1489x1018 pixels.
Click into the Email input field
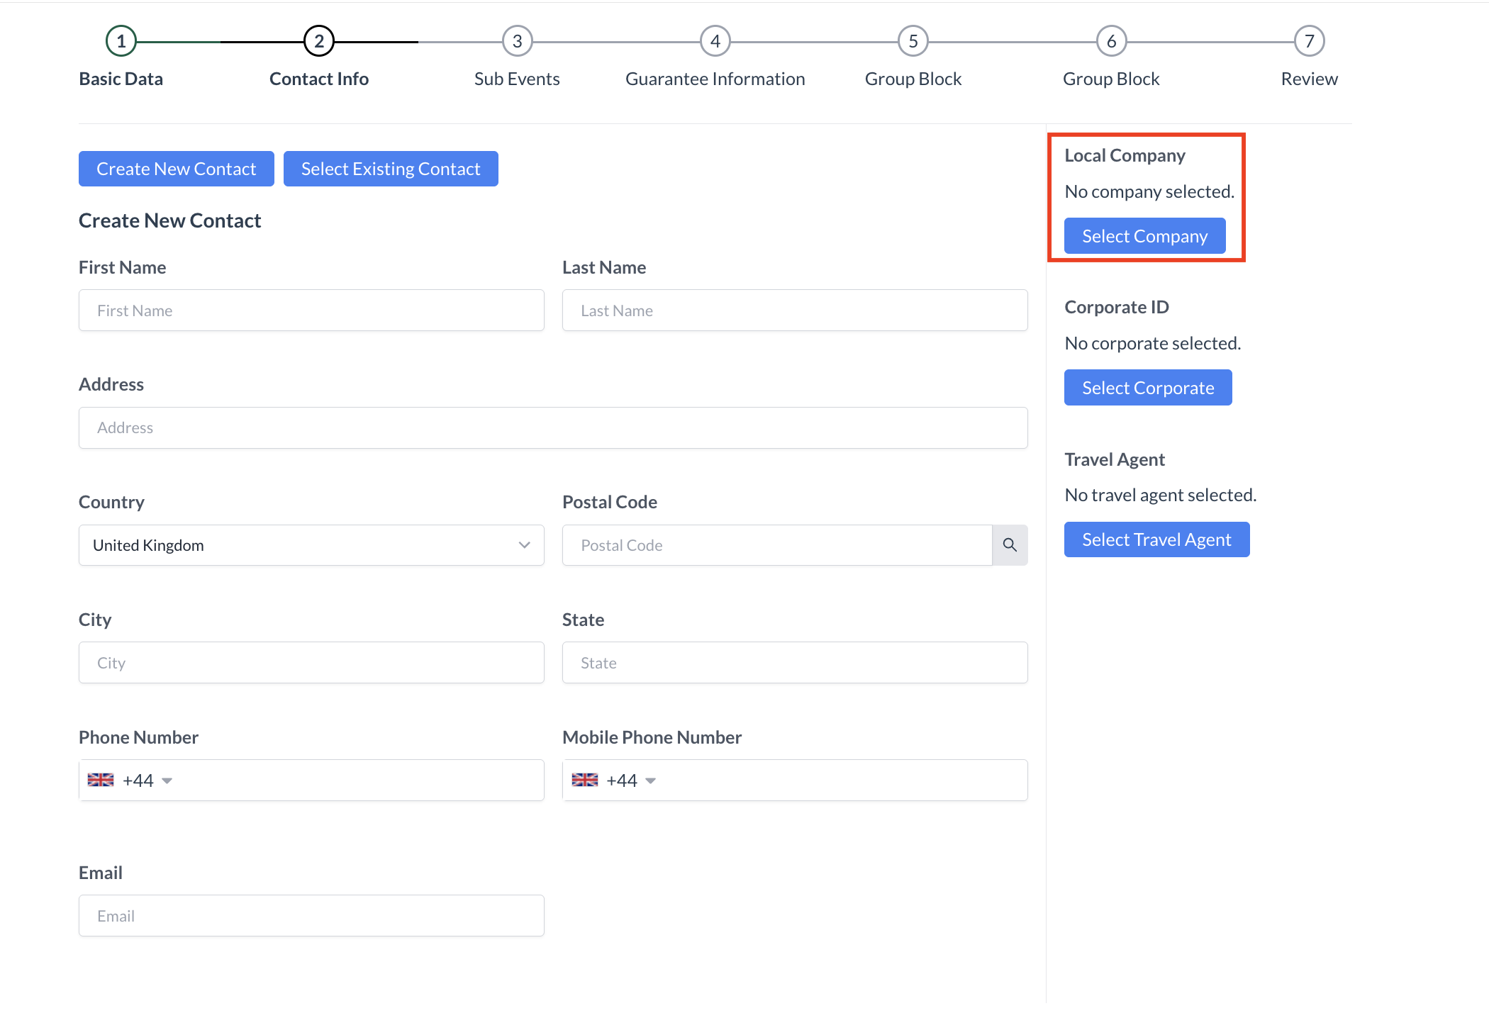[311, 916]
